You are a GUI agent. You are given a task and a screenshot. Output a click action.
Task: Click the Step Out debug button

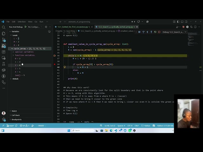point(151,32)
